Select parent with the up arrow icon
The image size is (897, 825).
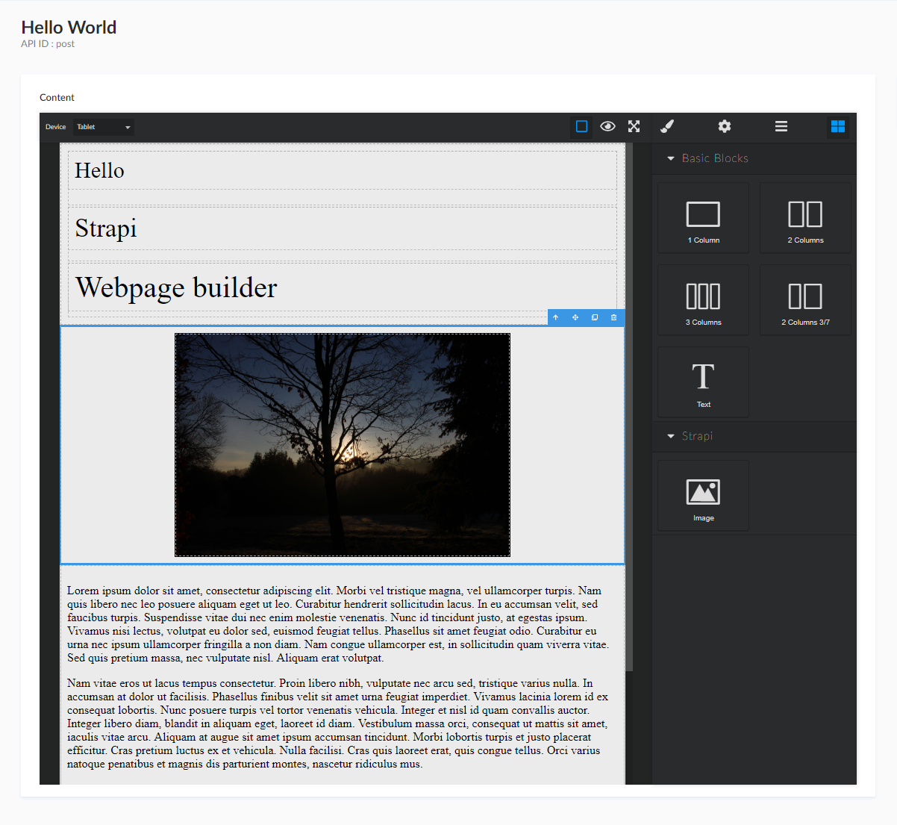556,317
